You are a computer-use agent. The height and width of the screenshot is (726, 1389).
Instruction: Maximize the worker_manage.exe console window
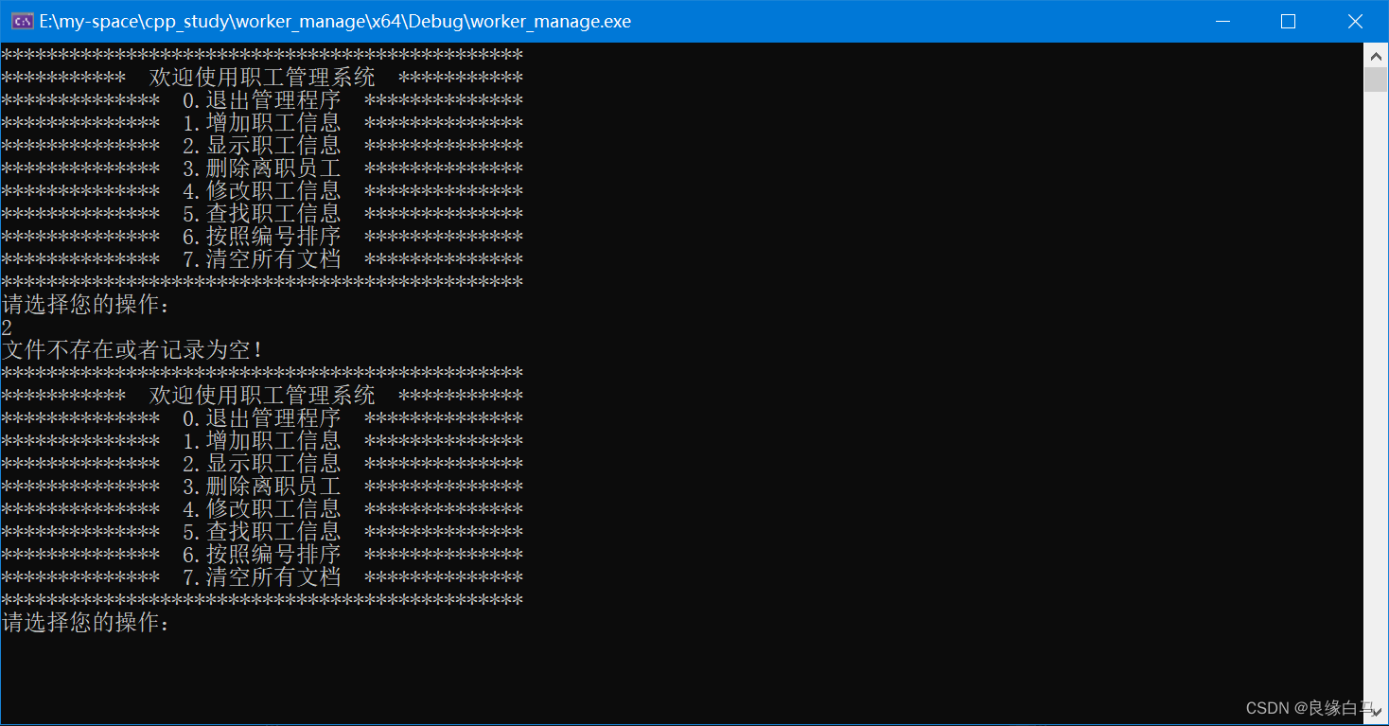tap(1288, 21)
